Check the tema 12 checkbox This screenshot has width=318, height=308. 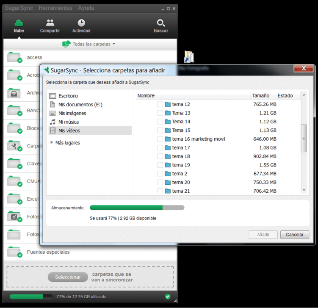pos(160,104)
